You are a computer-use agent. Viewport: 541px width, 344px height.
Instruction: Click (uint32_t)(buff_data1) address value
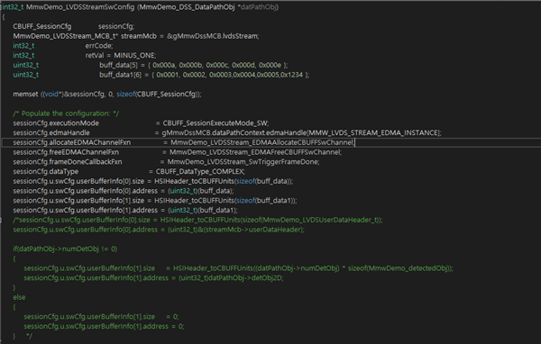pyautogui.click(x=203, y=210)
